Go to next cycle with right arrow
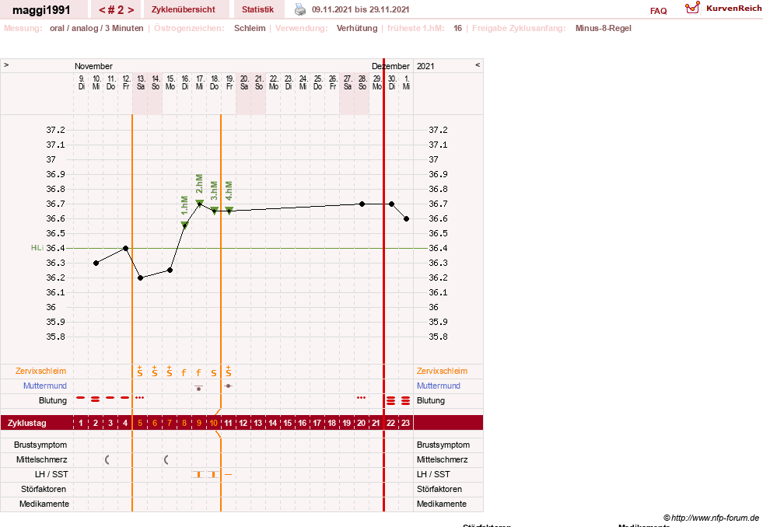Screen dimensions: 763x527 (131, 10)
